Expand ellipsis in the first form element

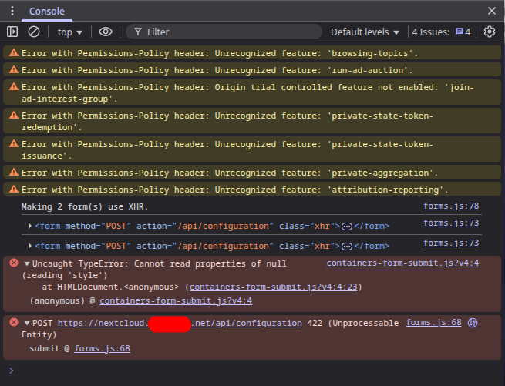[x=346, y=227]
